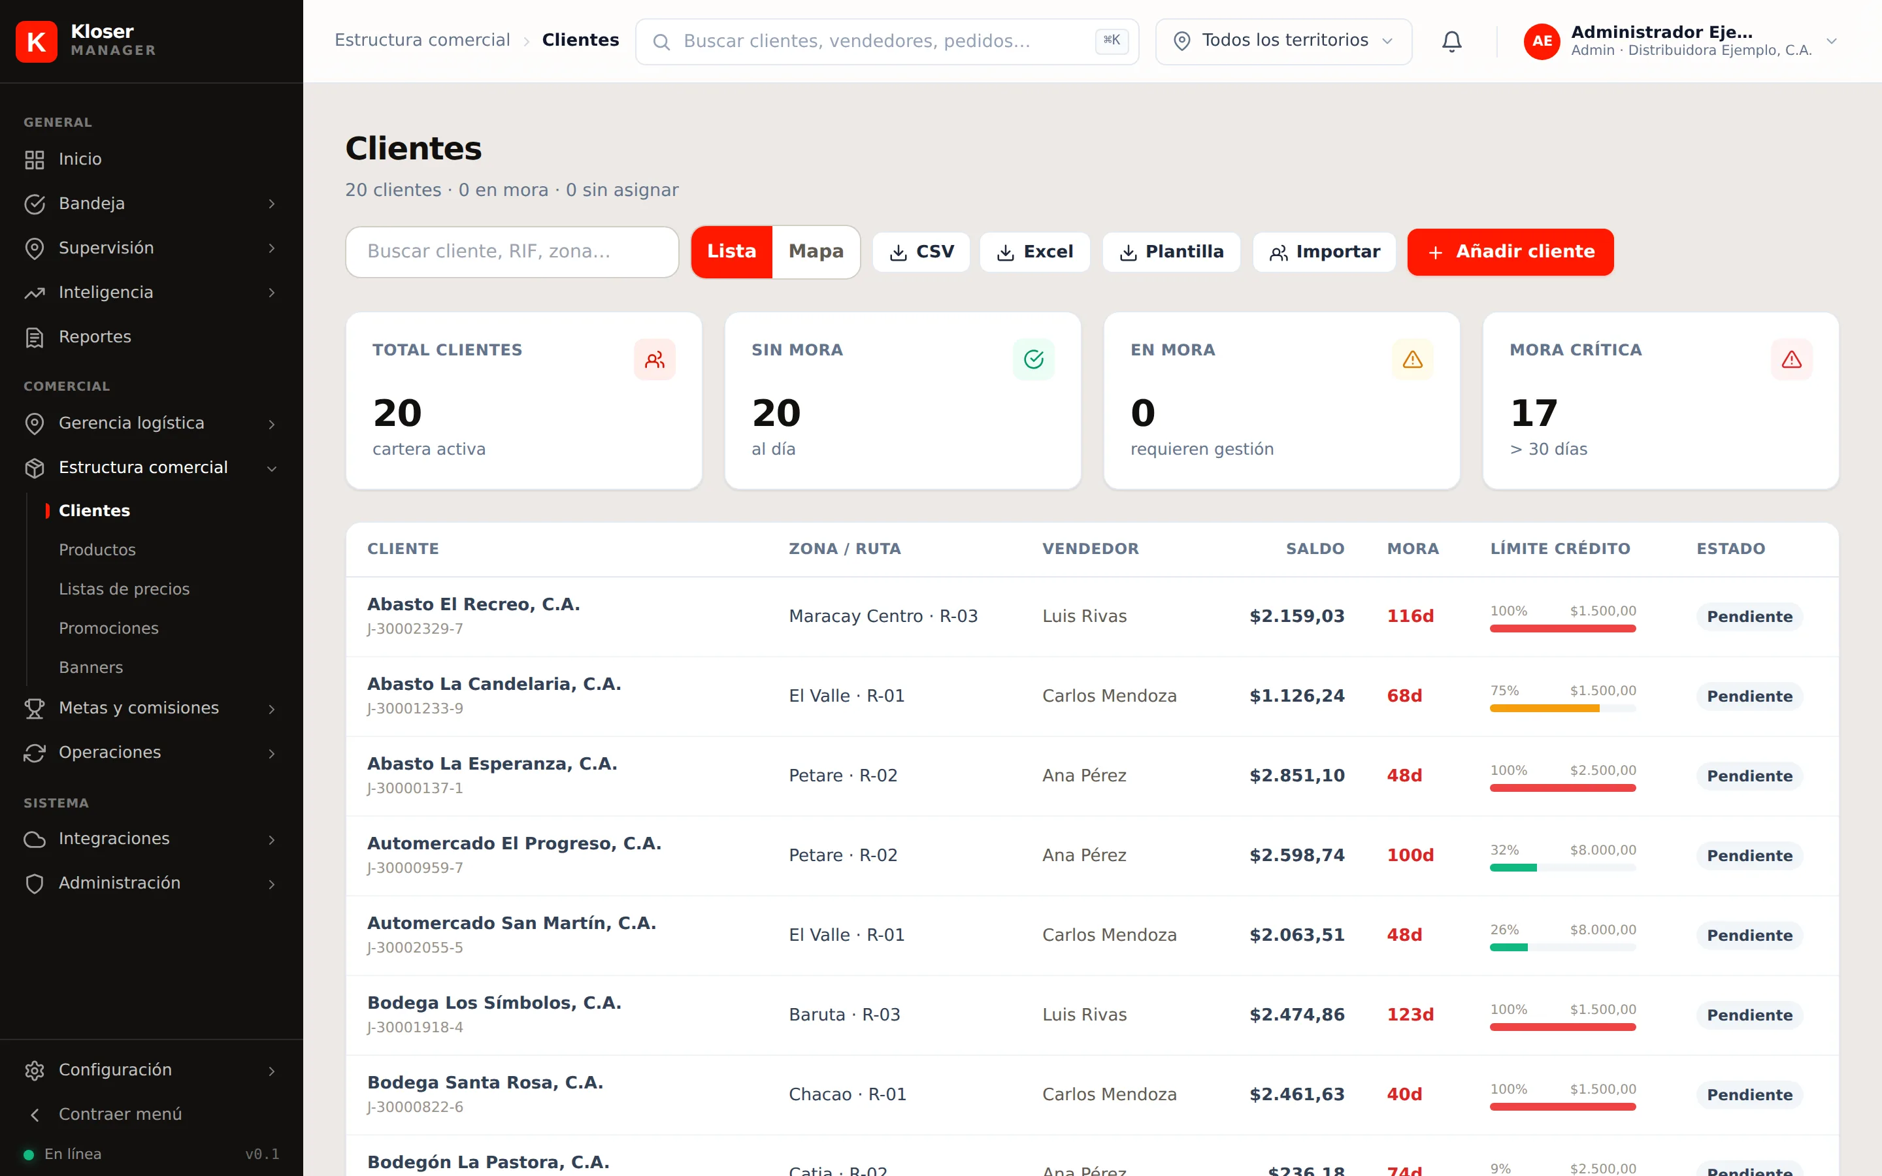
Task: Download the Plantilla template
Action: click(1171, 252)
